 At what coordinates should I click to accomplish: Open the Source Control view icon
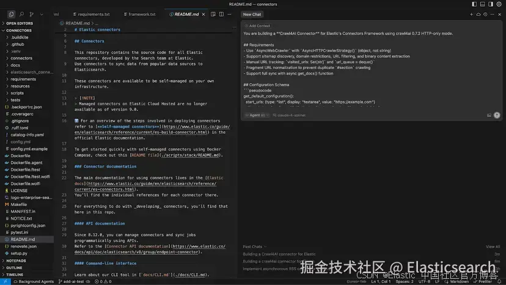click(x=31, y=14)
